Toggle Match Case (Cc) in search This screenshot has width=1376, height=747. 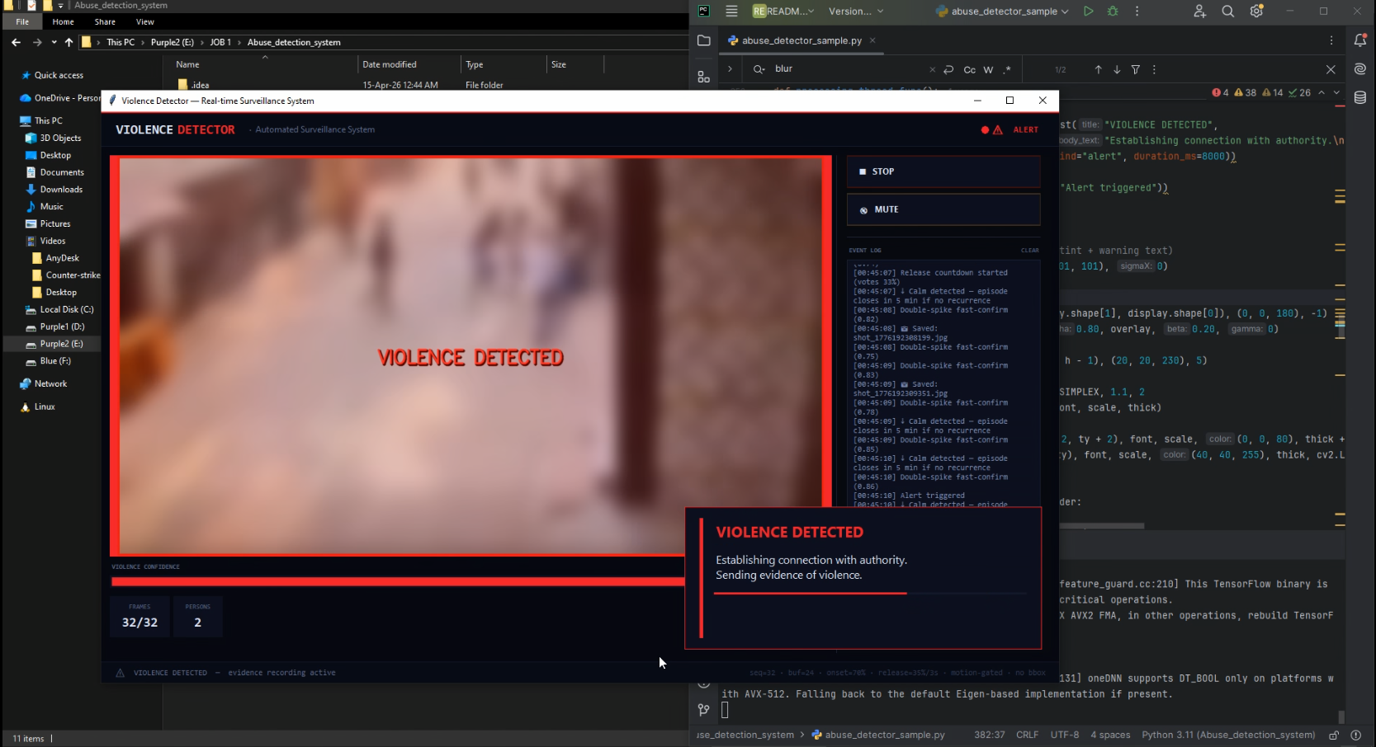pyautogui.click(x=969, y=70)
